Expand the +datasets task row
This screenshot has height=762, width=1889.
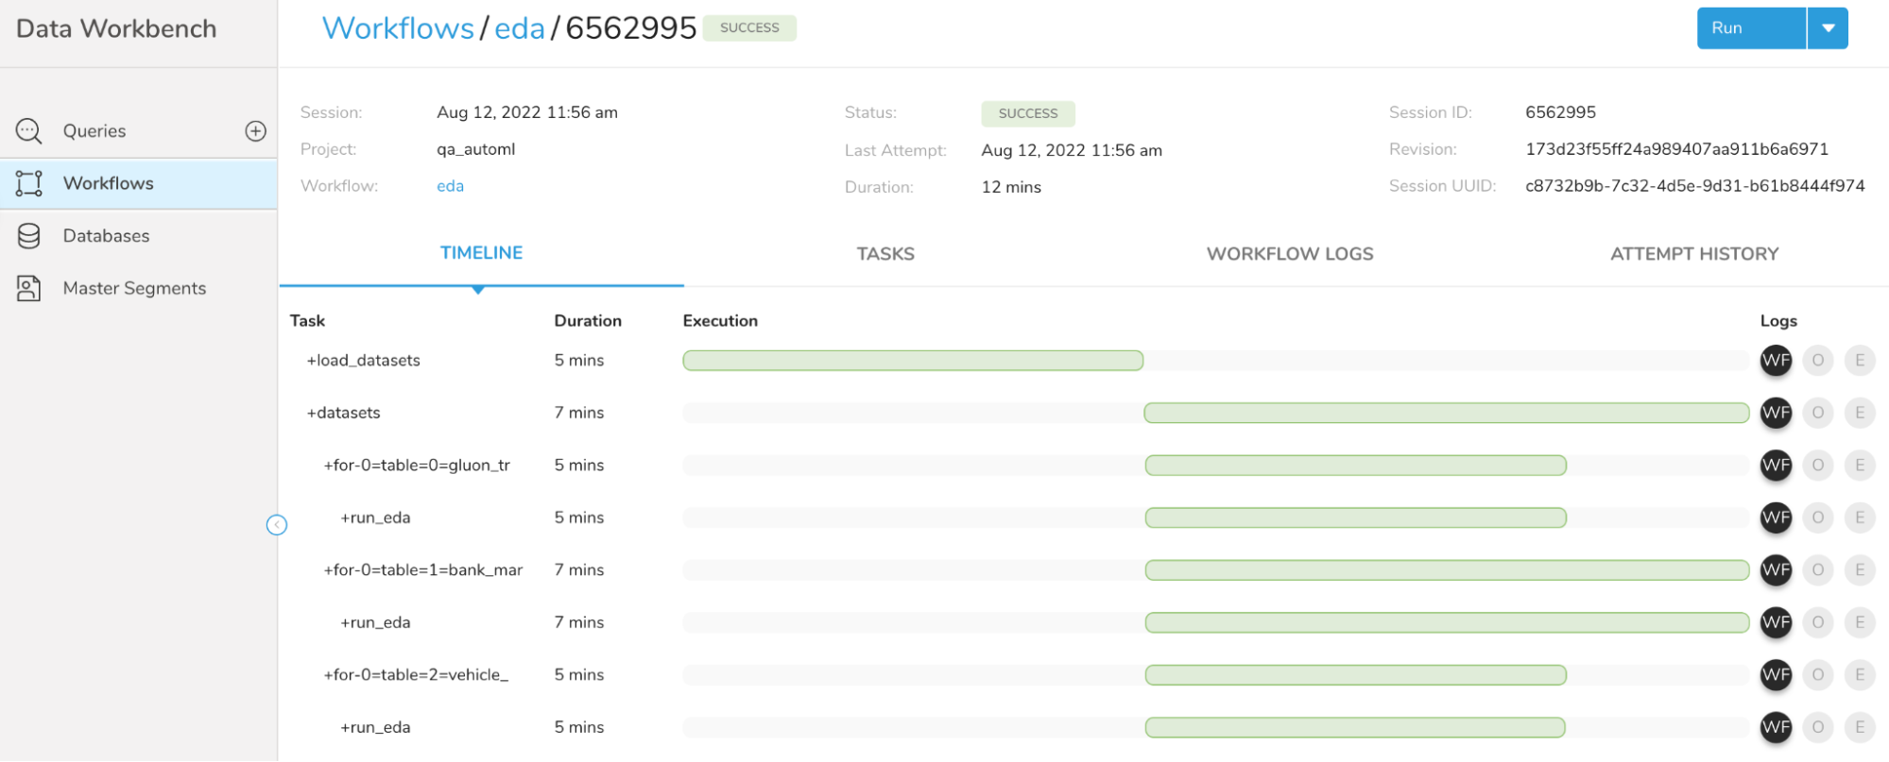click(343, 413)
